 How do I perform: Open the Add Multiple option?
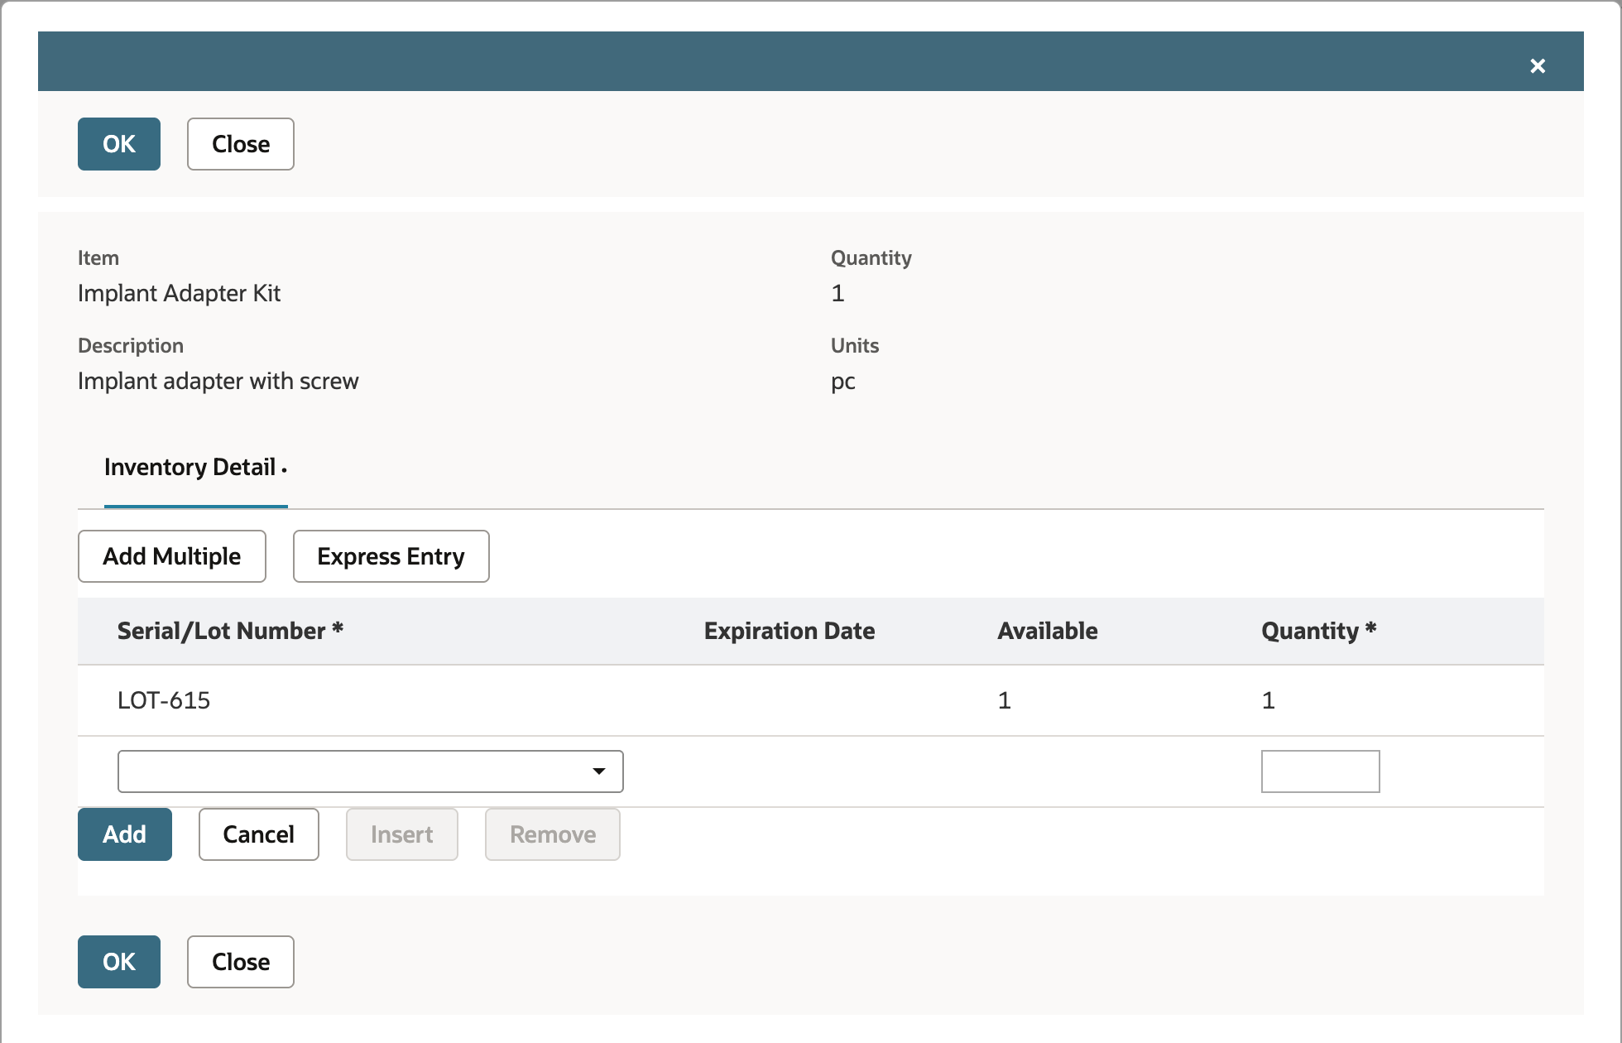click(x=172, y=556)
